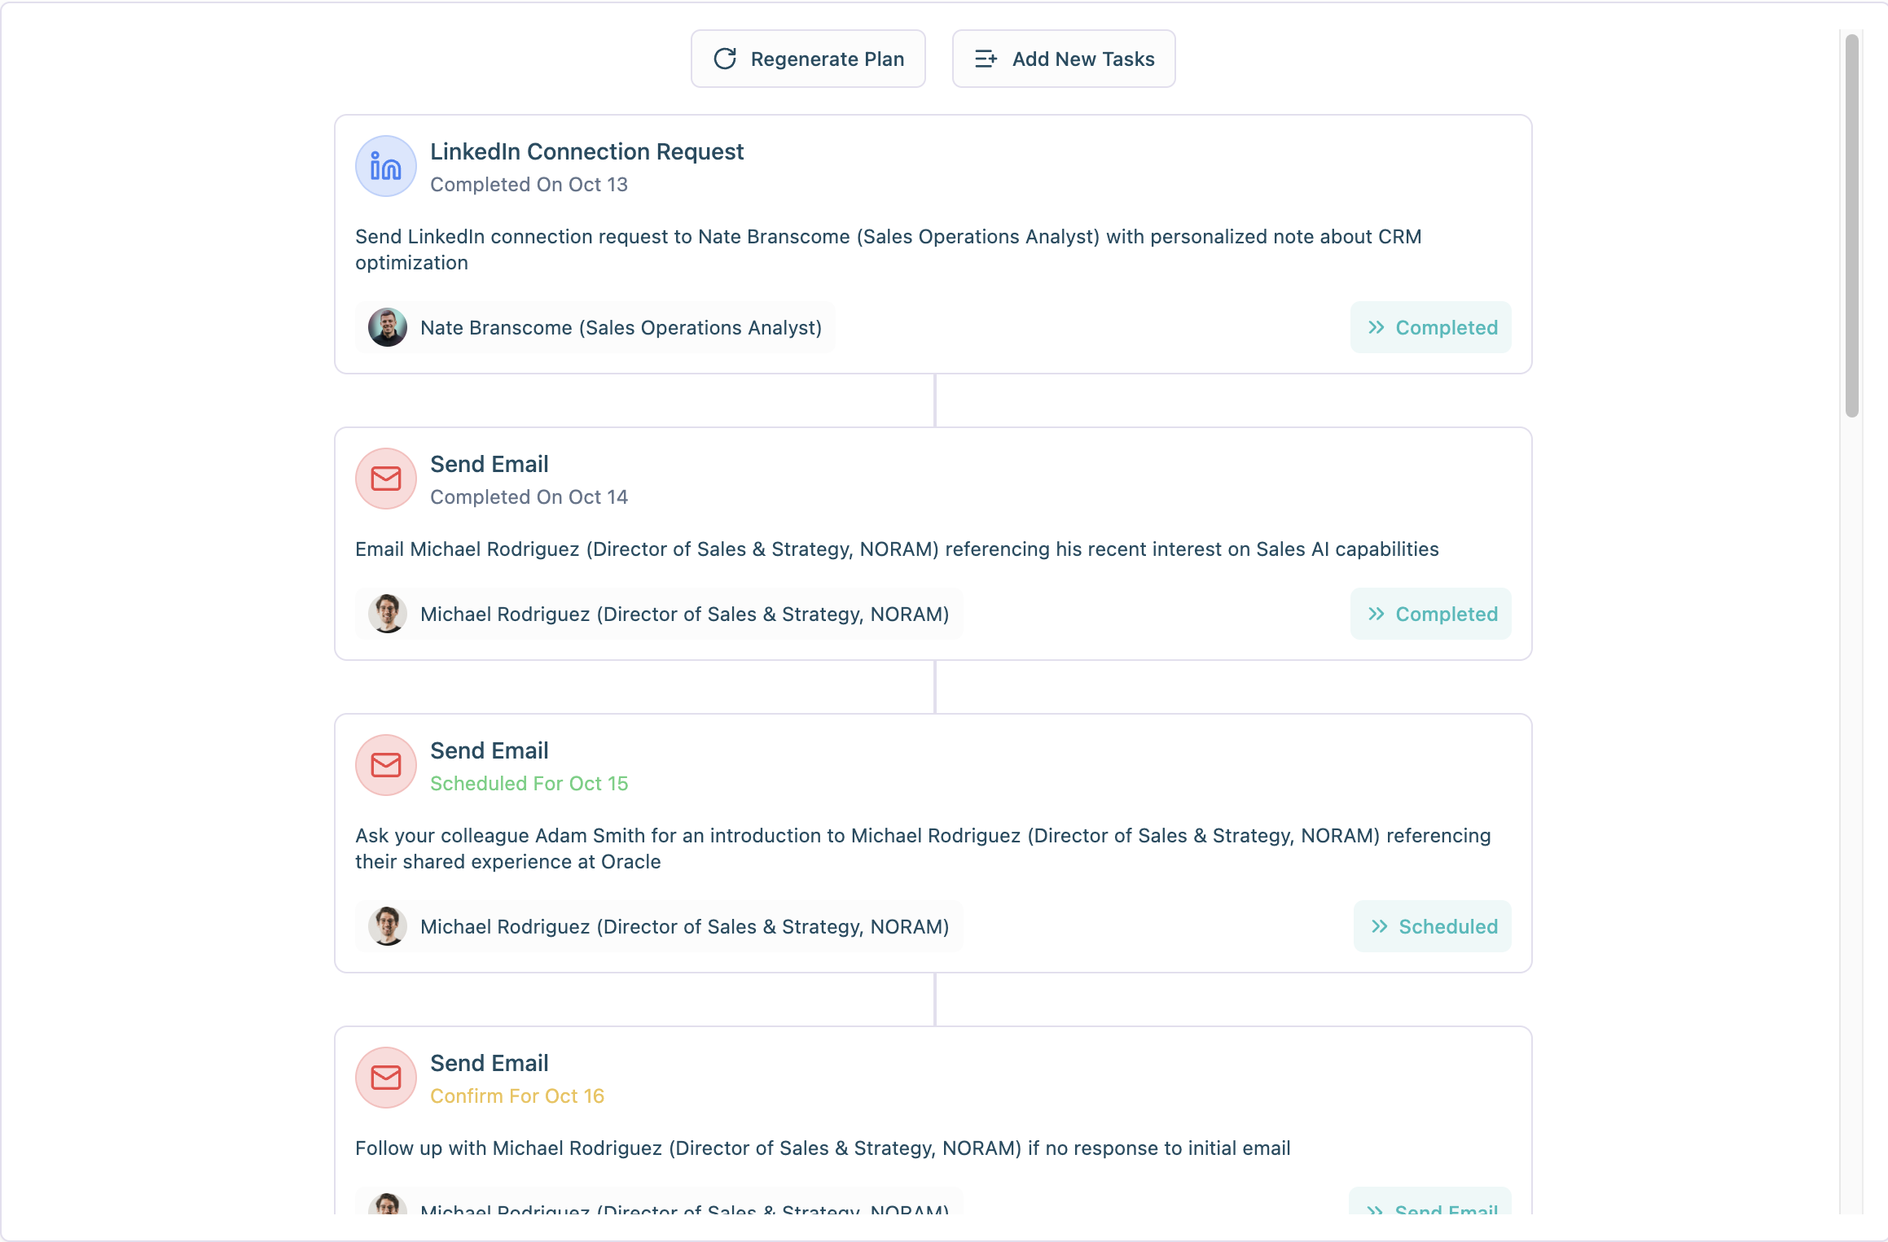Open Michael Rodriguez contact chip in Oct 15 task
Image resolution: width=1888 pixels, height=1242 pixels.
click(x=684, y=926)
